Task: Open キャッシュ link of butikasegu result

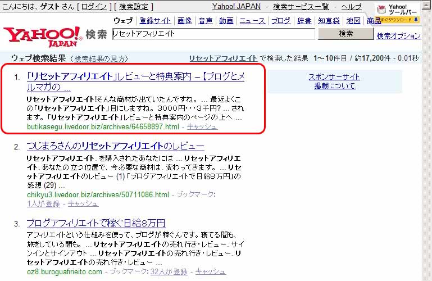Action: point(202,126)
